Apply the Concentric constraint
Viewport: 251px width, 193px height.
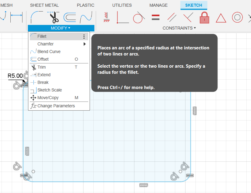[x=237, y=17]
